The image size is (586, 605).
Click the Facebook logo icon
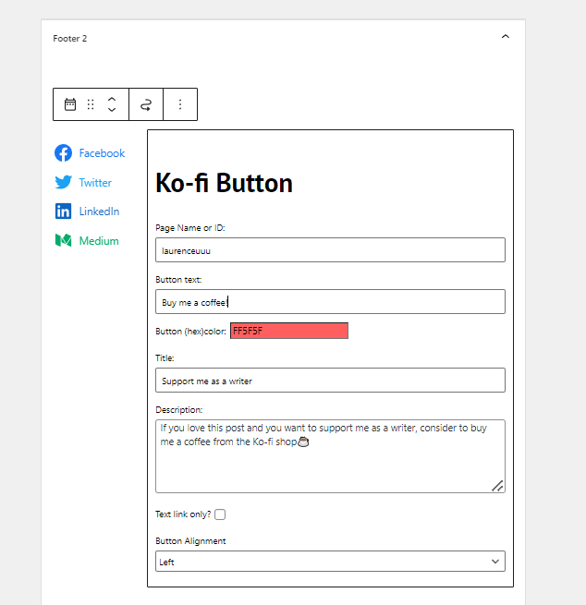click(x=63, y=153)
